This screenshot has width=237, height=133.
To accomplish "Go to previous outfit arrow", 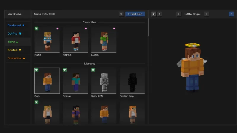I will click(x=179, y=14).
